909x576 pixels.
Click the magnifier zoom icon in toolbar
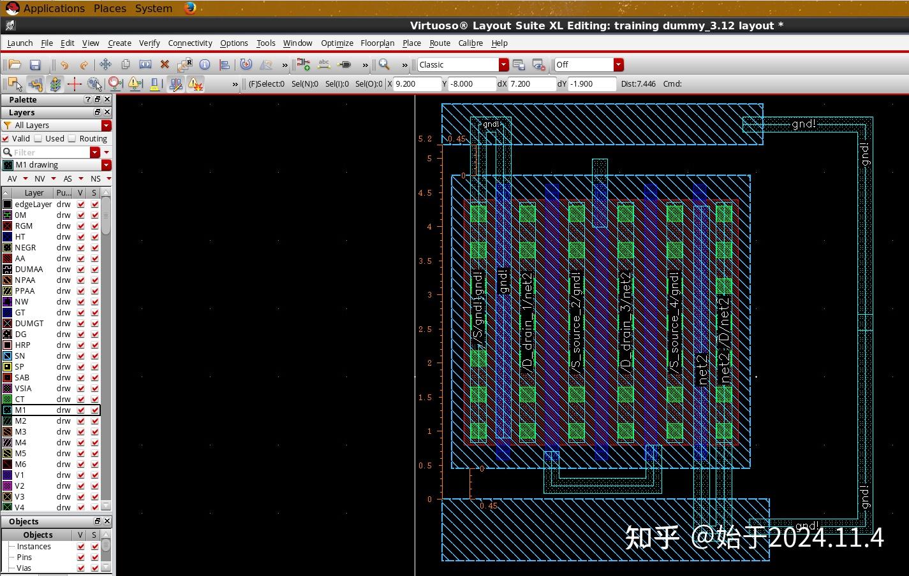coord(384,64)
